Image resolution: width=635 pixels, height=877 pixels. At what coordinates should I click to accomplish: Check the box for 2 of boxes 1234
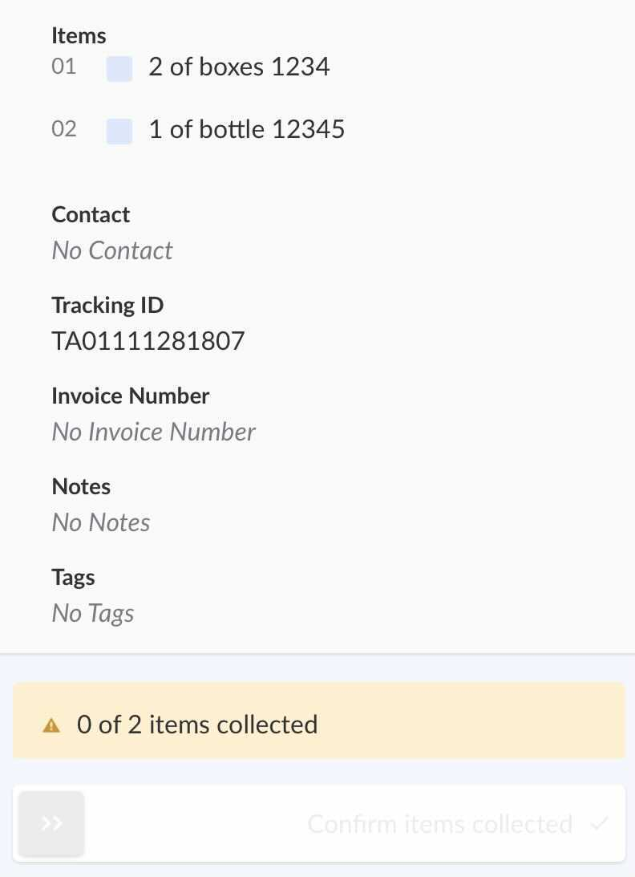click(119, 68)
